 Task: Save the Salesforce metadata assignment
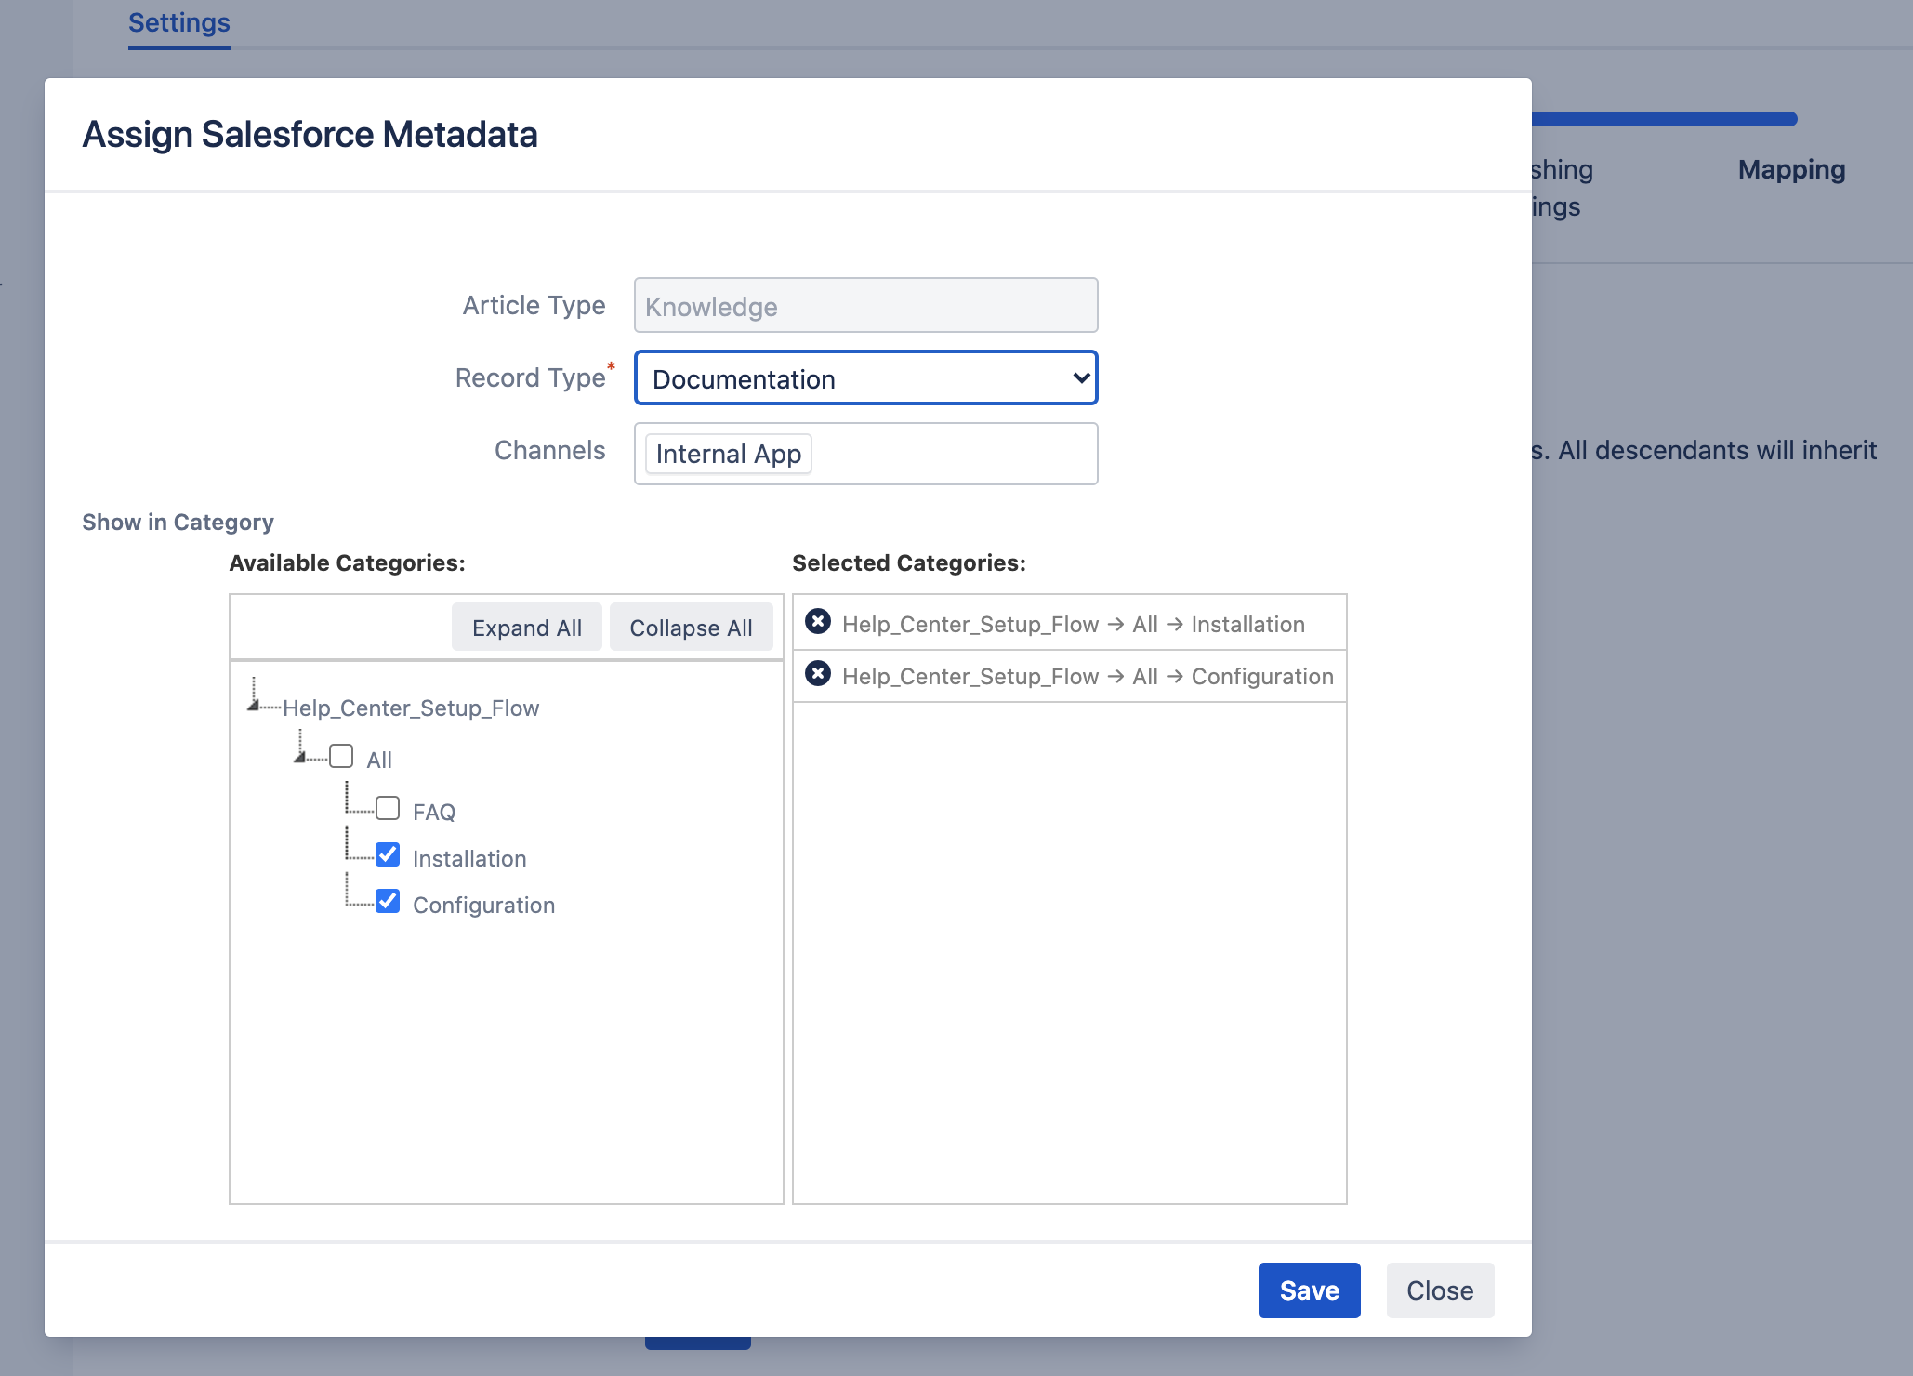tap(1309, 1290)
